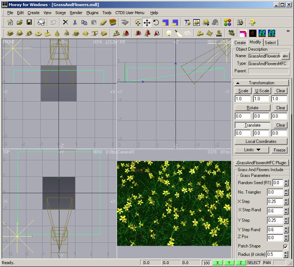Toggle the green Z axis lock
Viewport: 294px width, 267px height.
tap(241, 263)
